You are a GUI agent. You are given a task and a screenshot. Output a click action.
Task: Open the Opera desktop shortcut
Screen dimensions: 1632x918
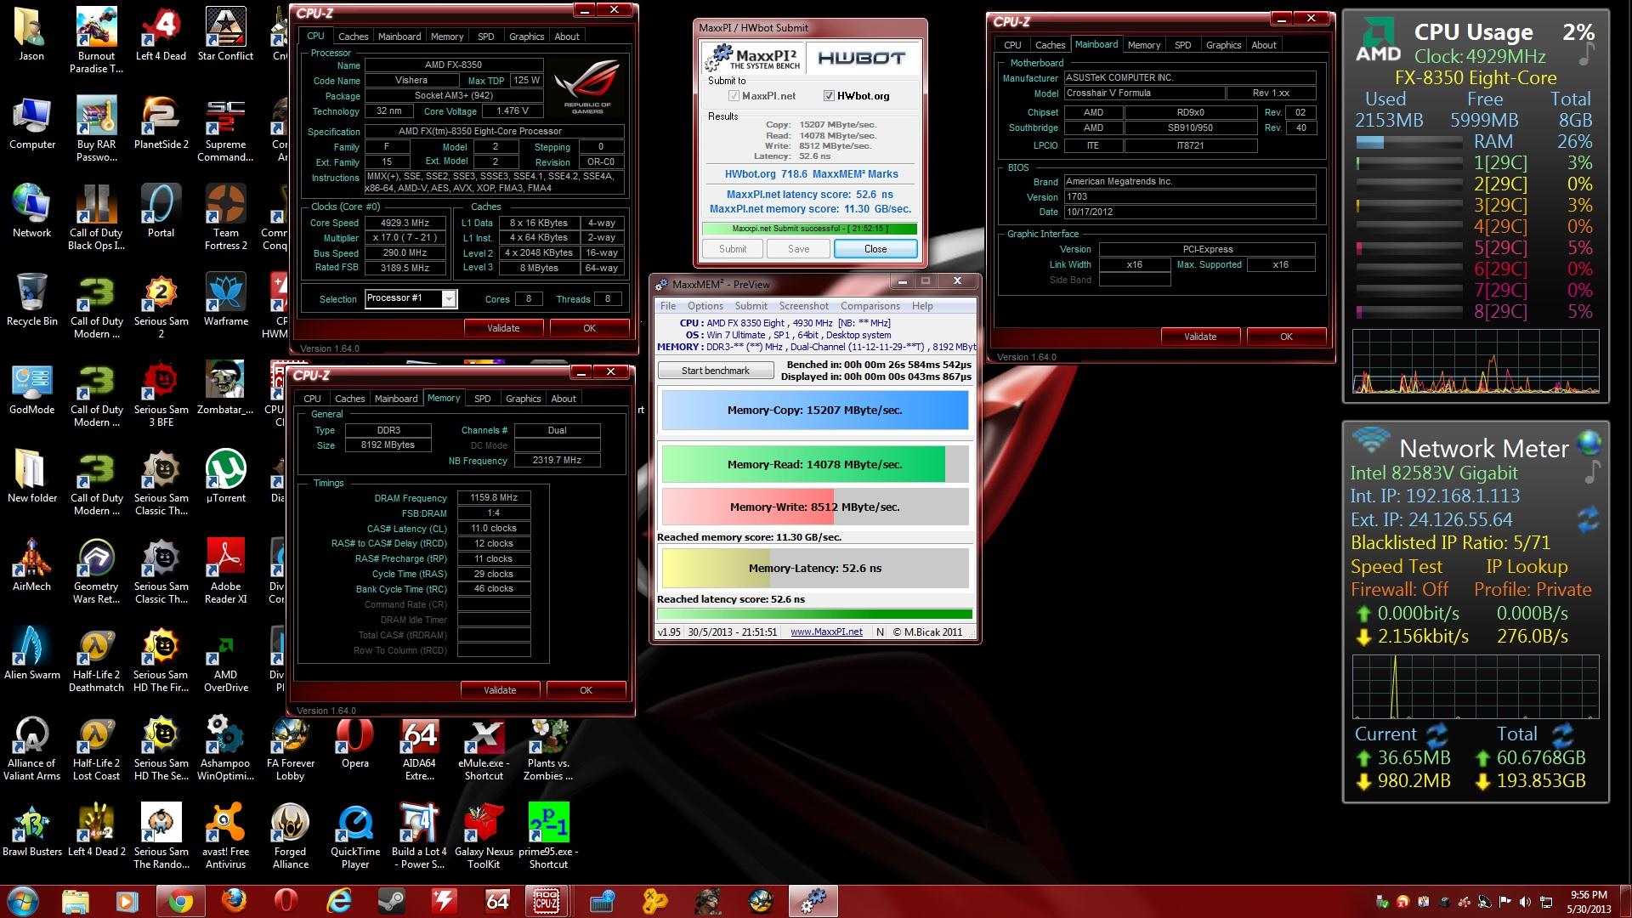354,743
